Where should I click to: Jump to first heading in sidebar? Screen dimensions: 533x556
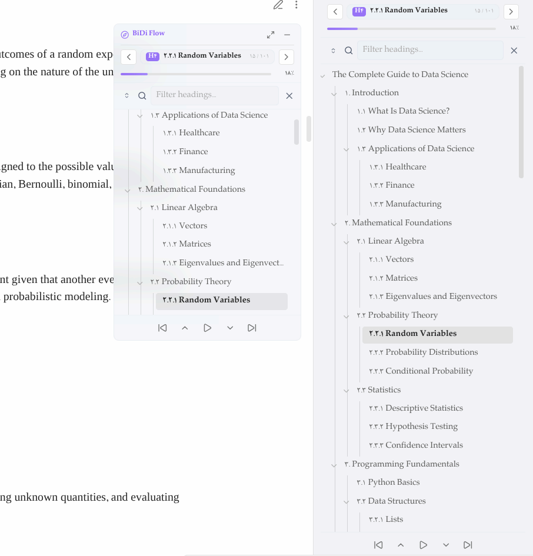tap(378, 545)
